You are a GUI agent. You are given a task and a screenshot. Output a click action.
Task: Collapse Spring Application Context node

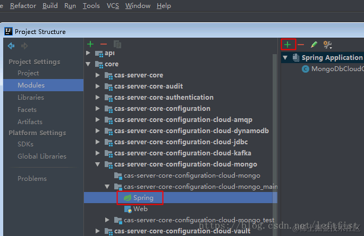[x=285, y=58]
